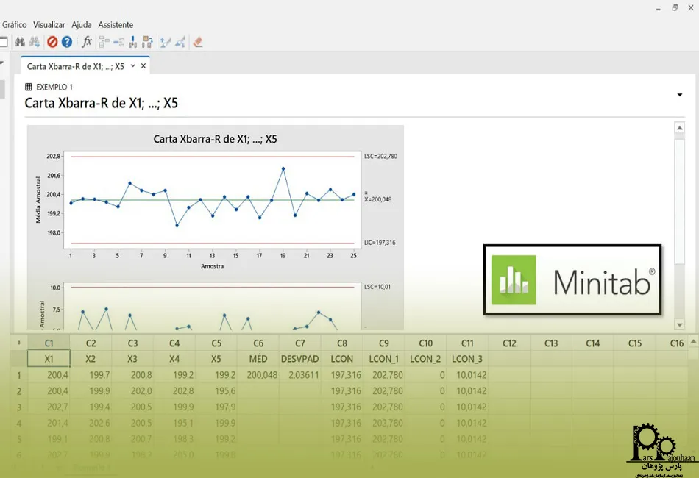
Task: Open the Visualizar menu
Action: pos(49,24)
